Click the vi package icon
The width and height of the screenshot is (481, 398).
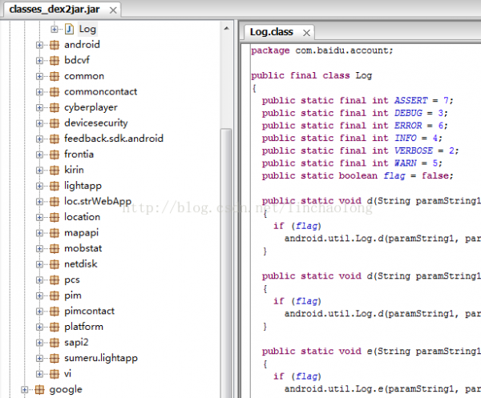pos(55,374)
